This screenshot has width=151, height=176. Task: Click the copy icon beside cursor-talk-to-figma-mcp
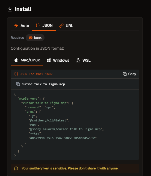(18, 84)
